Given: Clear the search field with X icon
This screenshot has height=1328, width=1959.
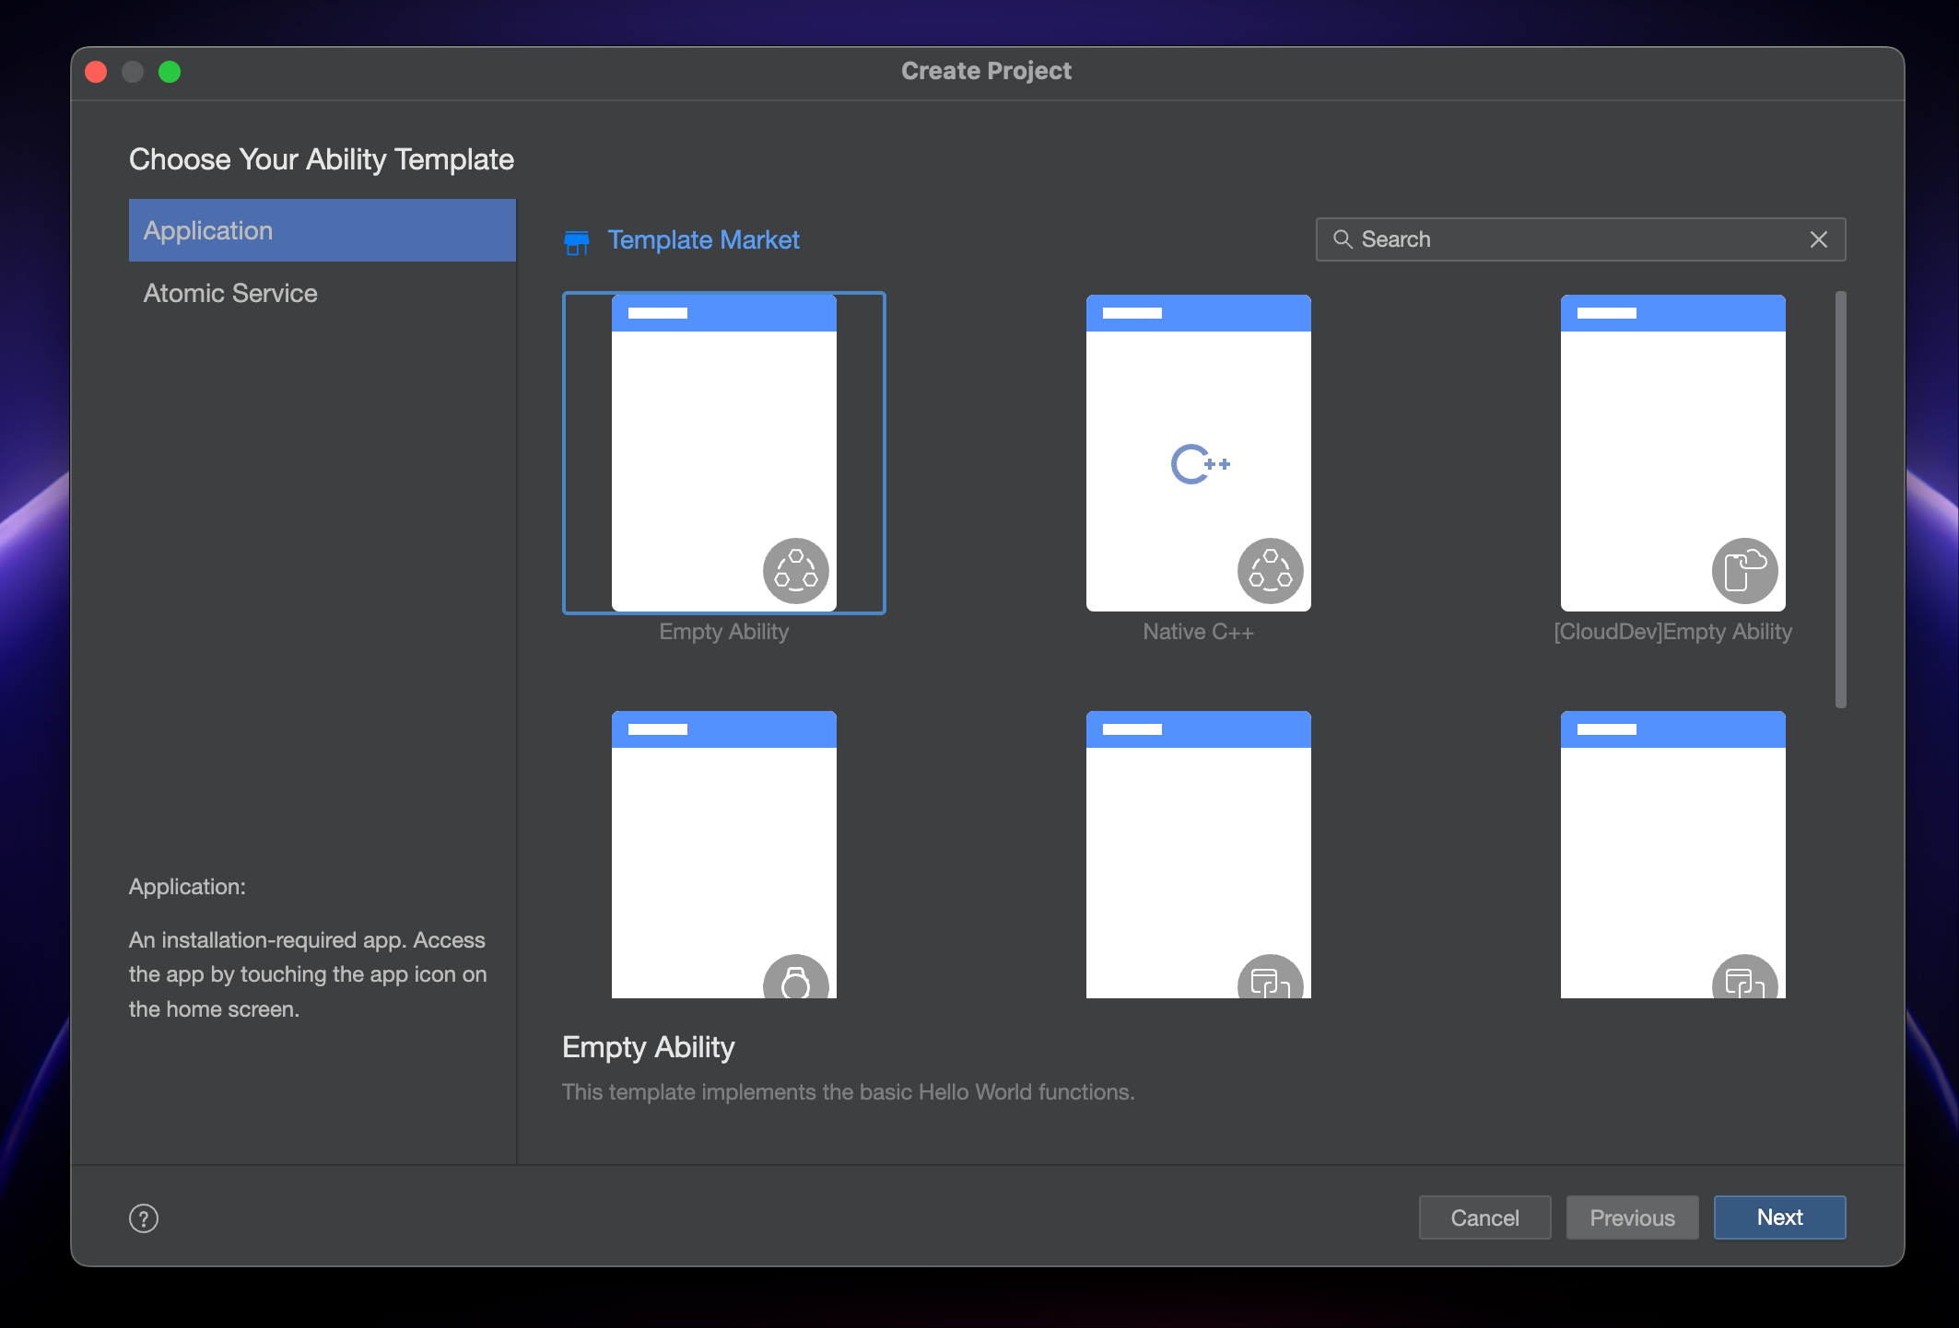Looking at the screenshot, I should coord(1818,239).
